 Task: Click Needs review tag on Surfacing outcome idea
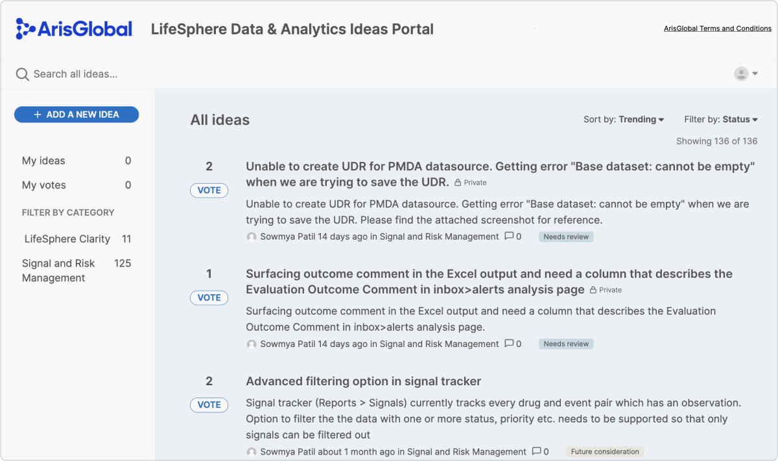(x=566, y=344)
